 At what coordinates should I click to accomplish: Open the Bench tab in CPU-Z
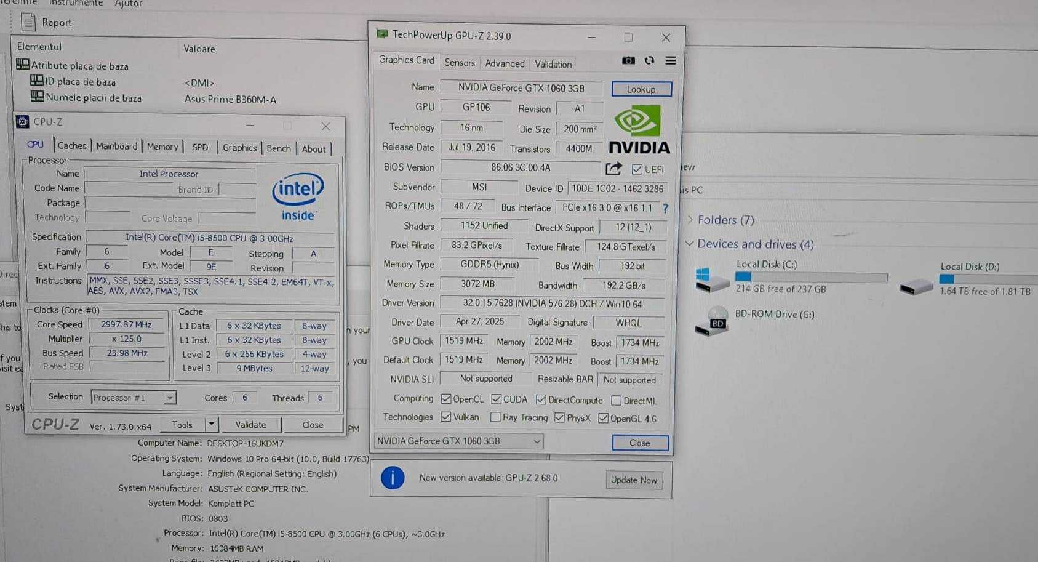[x=279, y=149]
